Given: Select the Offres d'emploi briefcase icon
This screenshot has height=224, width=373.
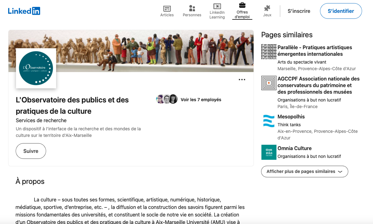Looking at the screenshot, I should 242,5.
